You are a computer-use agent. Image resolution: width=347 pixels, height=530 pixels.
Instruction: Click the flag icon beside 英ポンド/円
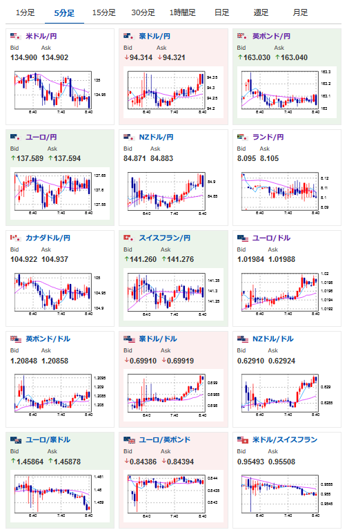pyautogui.click(x=243, y=36)
